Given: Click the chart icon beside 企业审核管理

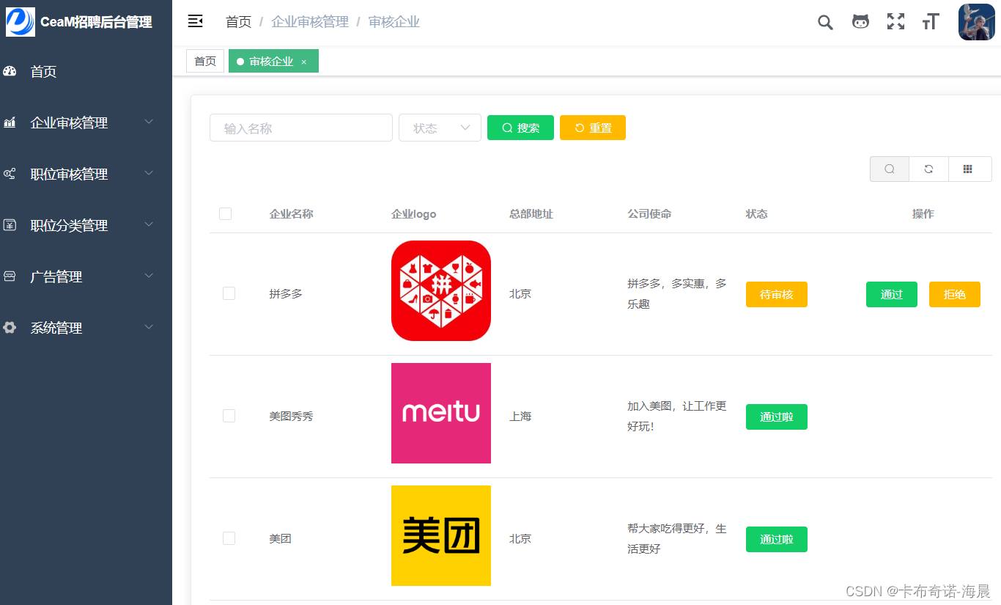Looking at the screenshot, I should point(10,122).
